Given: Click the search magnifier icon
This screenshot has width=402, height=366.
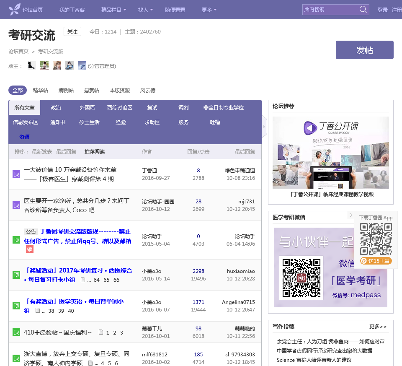Looking at the screenshot, I should click(363, 9).
